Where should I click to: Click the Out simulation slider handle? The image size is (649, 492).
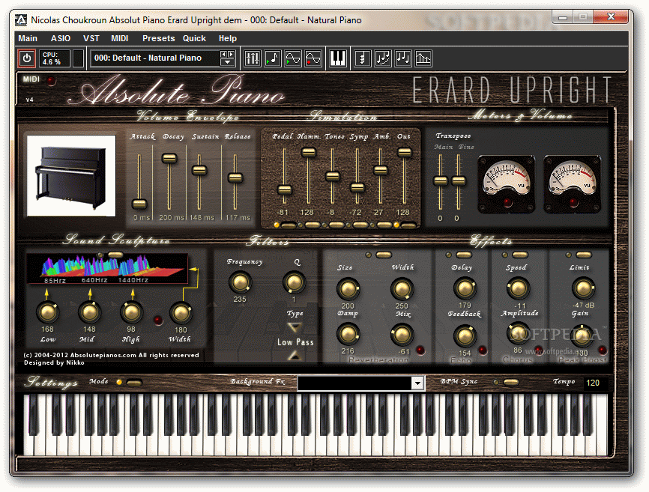(405, 152)
